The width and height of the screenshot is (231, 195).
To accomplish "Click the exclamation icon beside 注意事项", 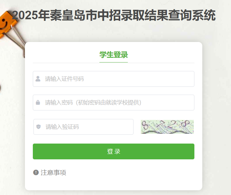I will (x=36, y=172).
